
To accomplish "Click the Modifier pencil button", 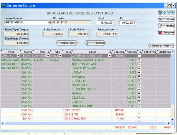I will (166, 26).
